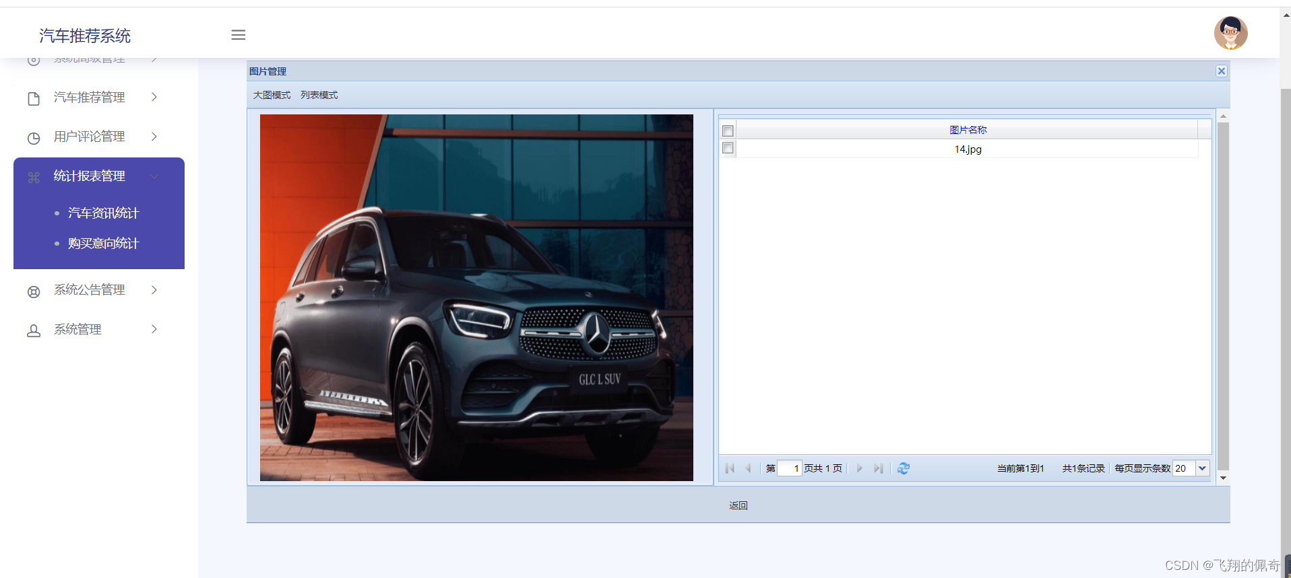Click the 系统管理 user icon

[34, 331]
